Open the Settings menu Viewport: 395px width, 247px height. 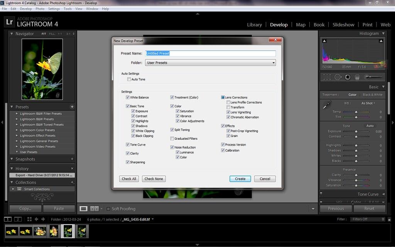pos(54,8)
